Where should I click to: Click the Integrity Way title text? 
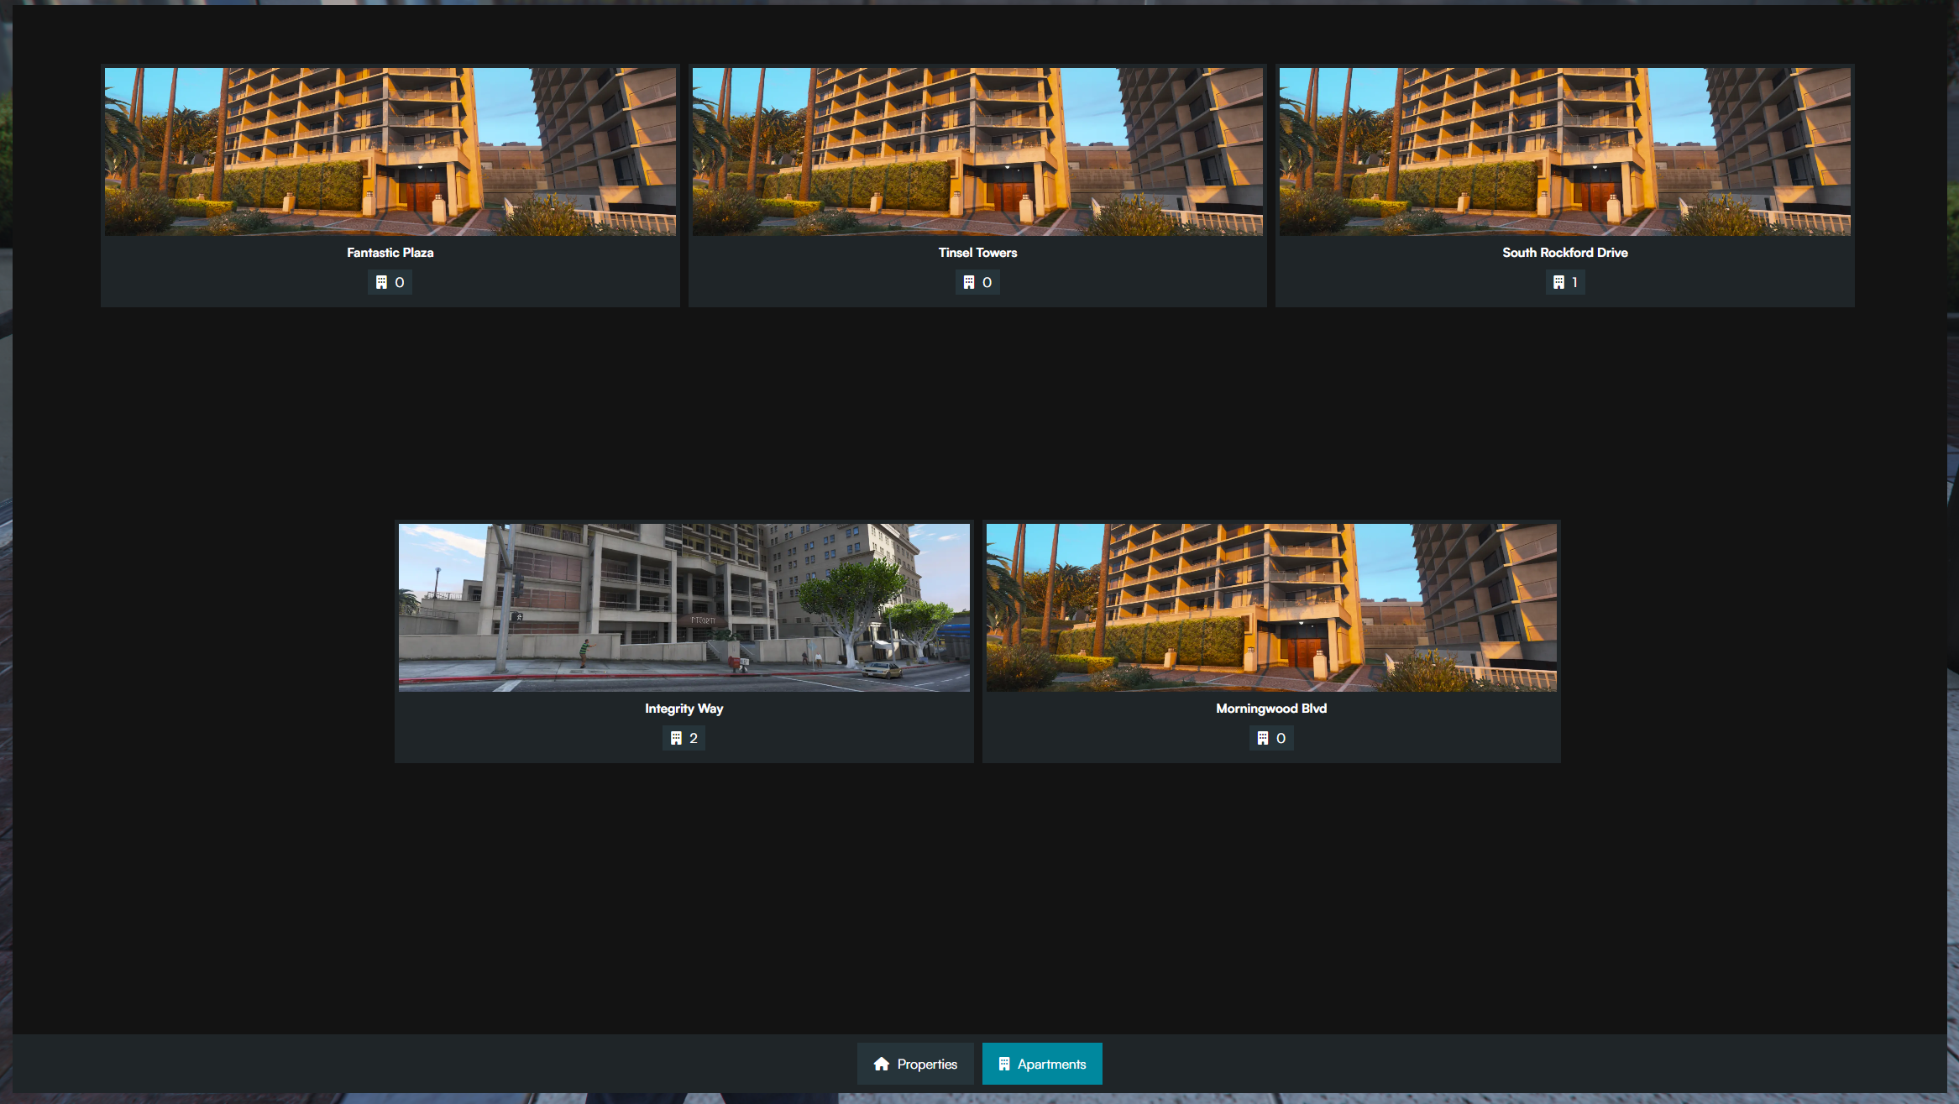[684, 709]
